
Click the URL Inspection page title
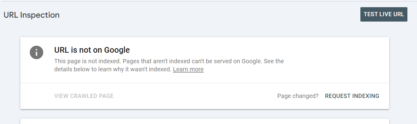31,15
